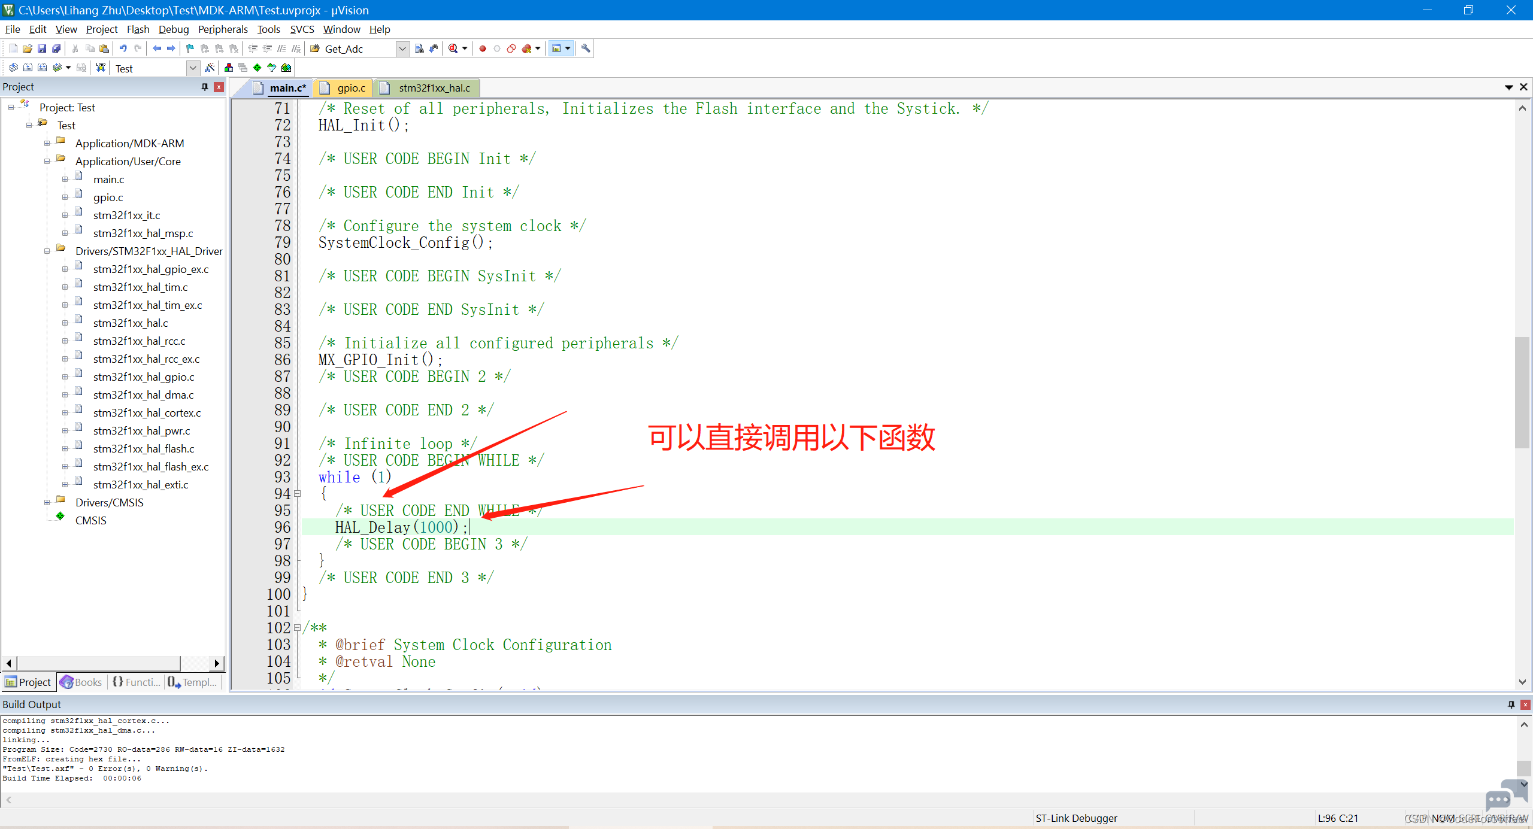Kill all breakpoints with toolbar icon
This screenshot has width=1533, height=829.
[526, 48]
